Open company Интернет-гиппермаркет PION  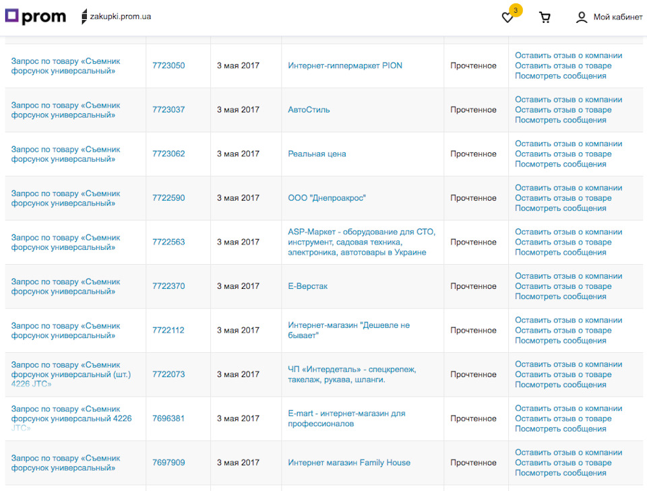345,65
